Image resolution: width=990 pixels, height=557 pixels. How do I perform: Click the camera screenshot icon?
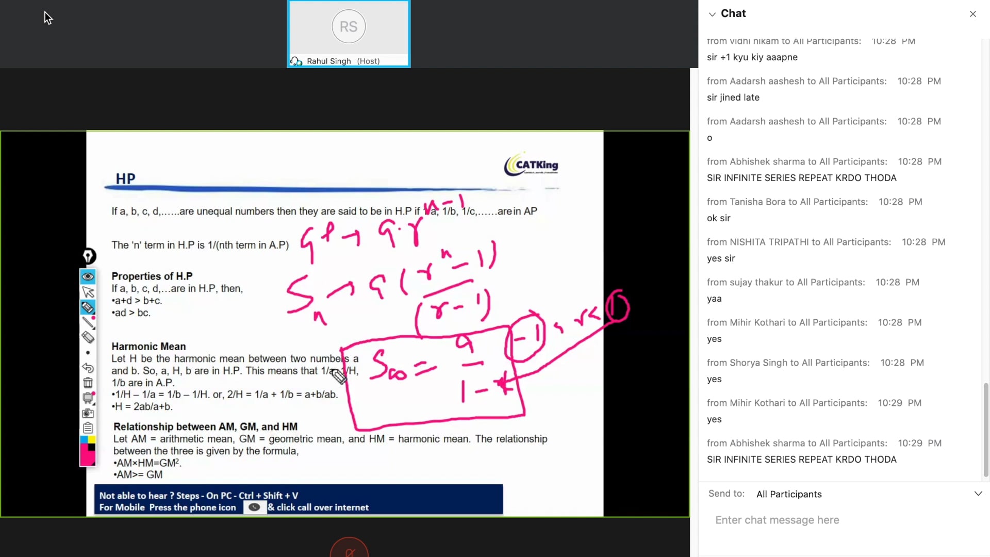(88, 413)
